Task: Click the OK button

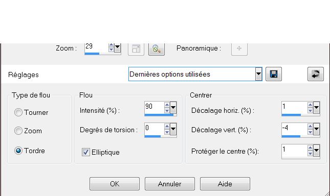Action: 115,184
